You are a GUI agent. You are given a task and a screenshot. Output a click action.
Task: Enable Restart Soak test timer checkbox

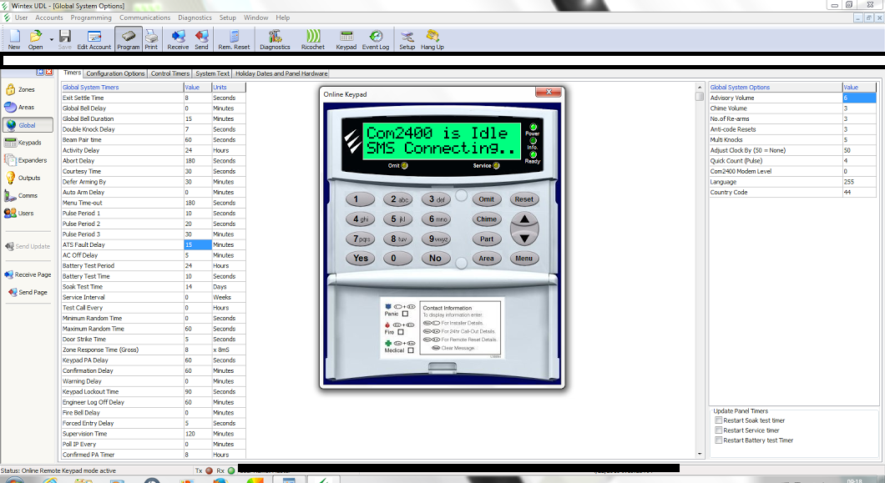(x=719, y=420)
